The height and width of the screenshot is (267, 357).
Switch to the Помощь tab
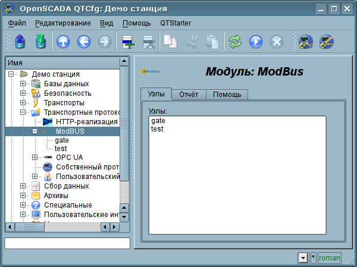click(x=227, y=95)
